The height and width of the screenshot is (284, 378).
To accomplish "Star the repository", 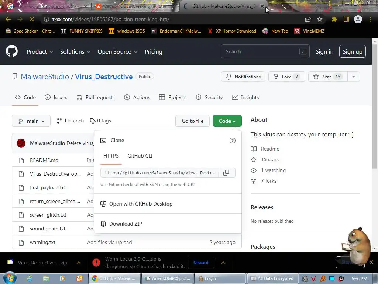I will tap(328, 77).
